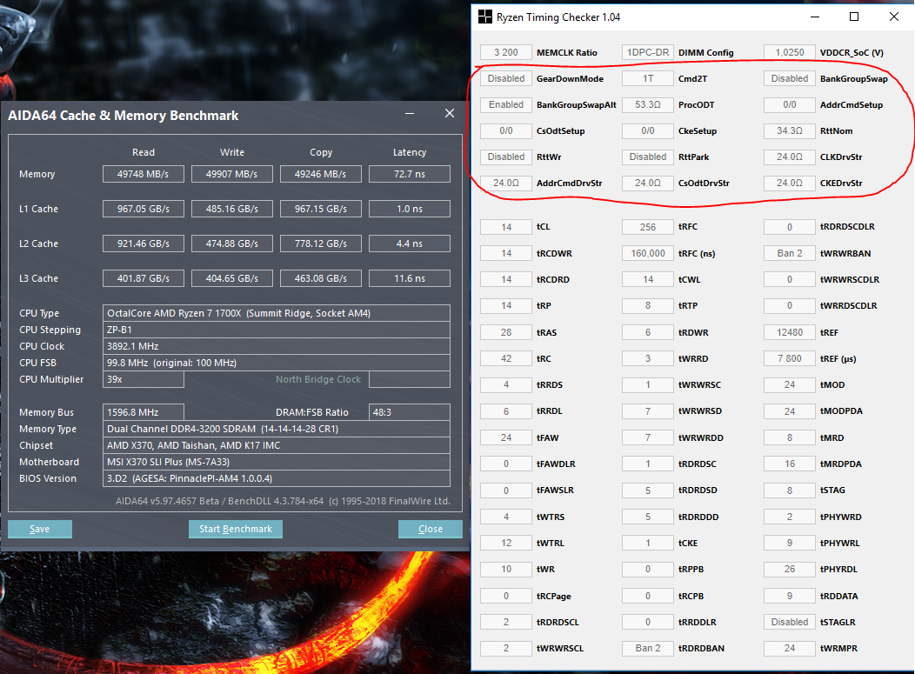Click the L2 Cache Write 474.88 GB/s field
The width and height of the screenshot is (915, 674).
tap(231, 244)
